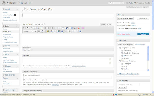Apply blockquote formatting
The width and height of the screenshot is (154, 96).
click(x=41, y=28)
